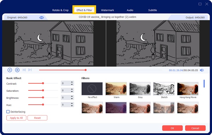
Task: Select the Gray filter thumbnail
Action: click(x=140, y=89)
